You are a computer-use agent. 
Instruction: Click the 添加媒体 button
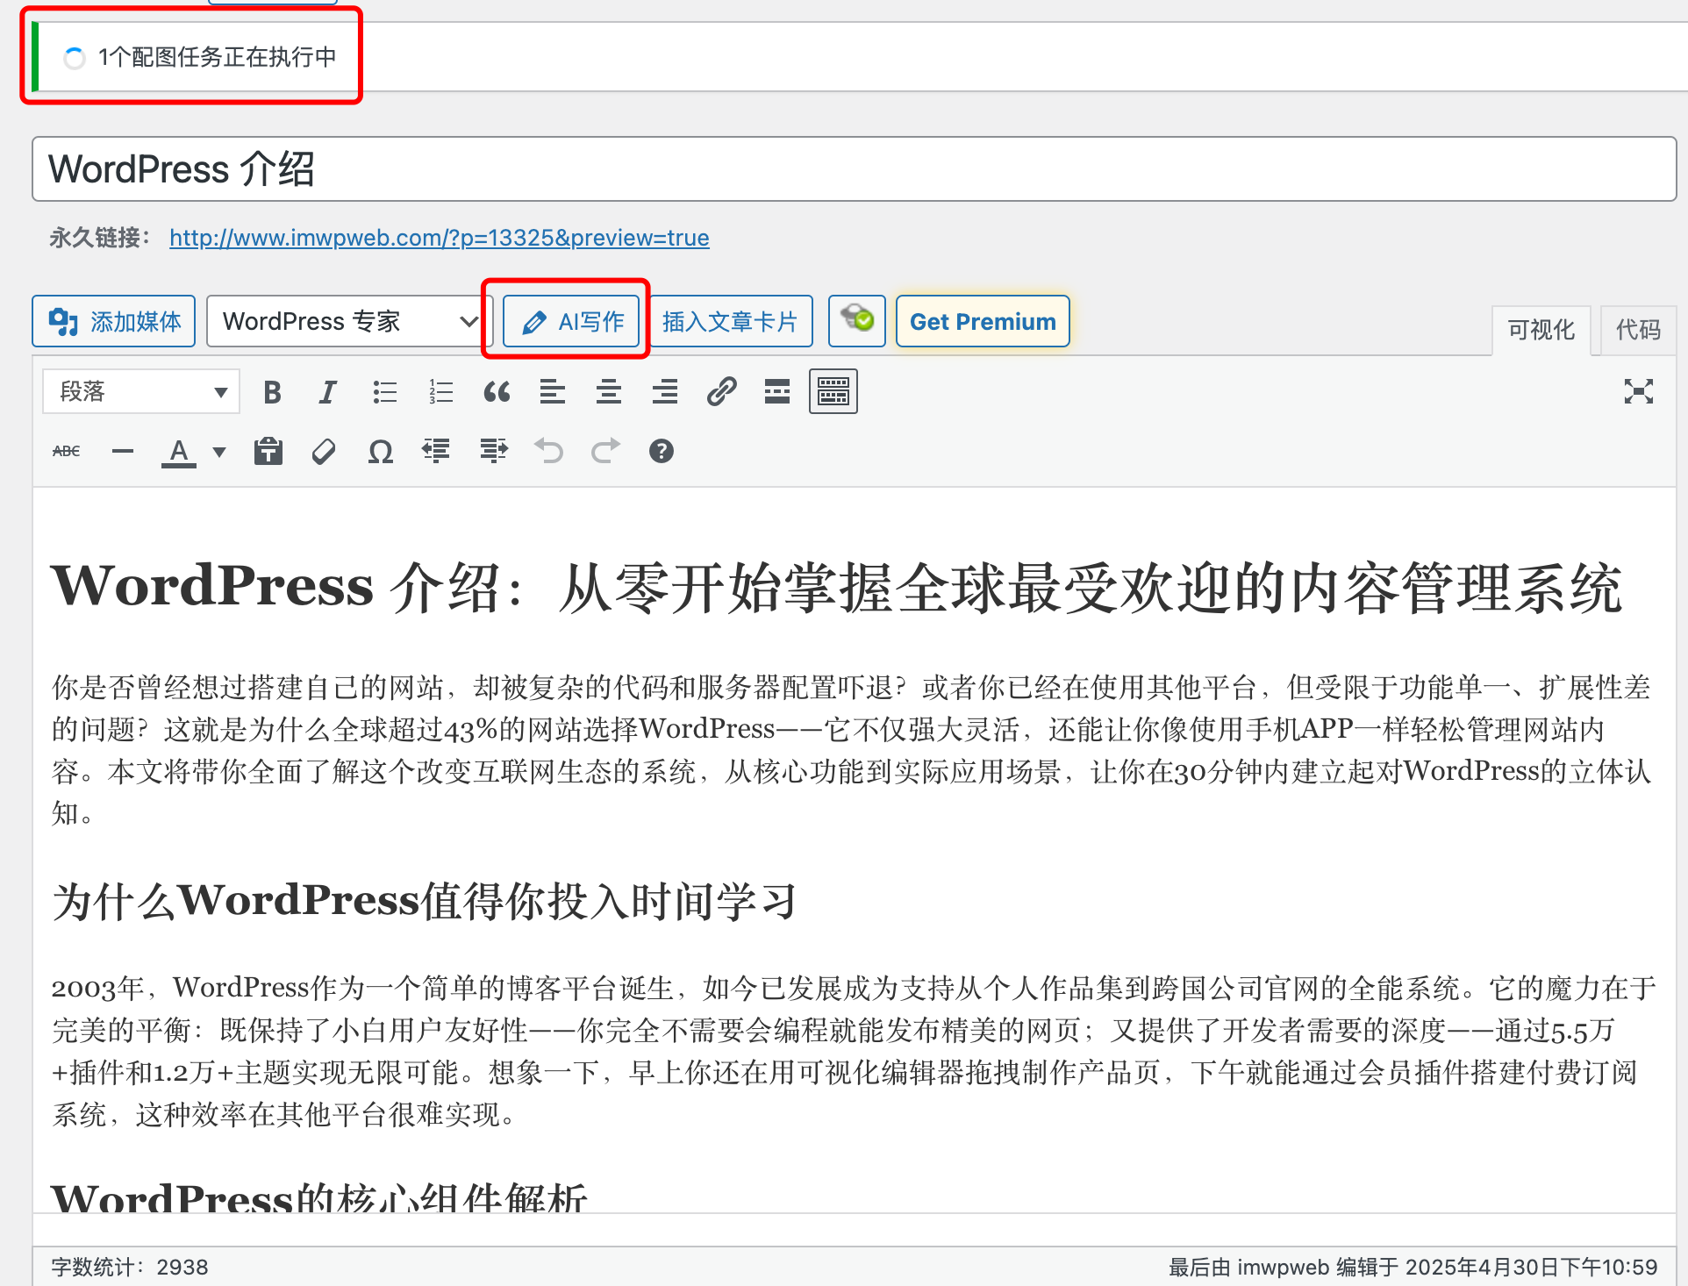114,321
